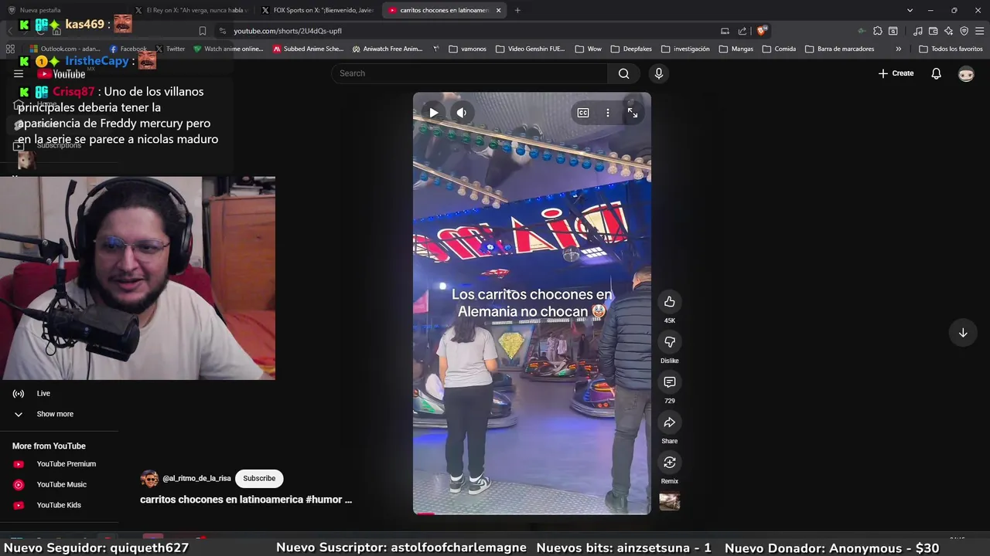Screen dimensions: 990x556
Task: Bookmark this page with bookmark icon
Action: tap(203, 31)
